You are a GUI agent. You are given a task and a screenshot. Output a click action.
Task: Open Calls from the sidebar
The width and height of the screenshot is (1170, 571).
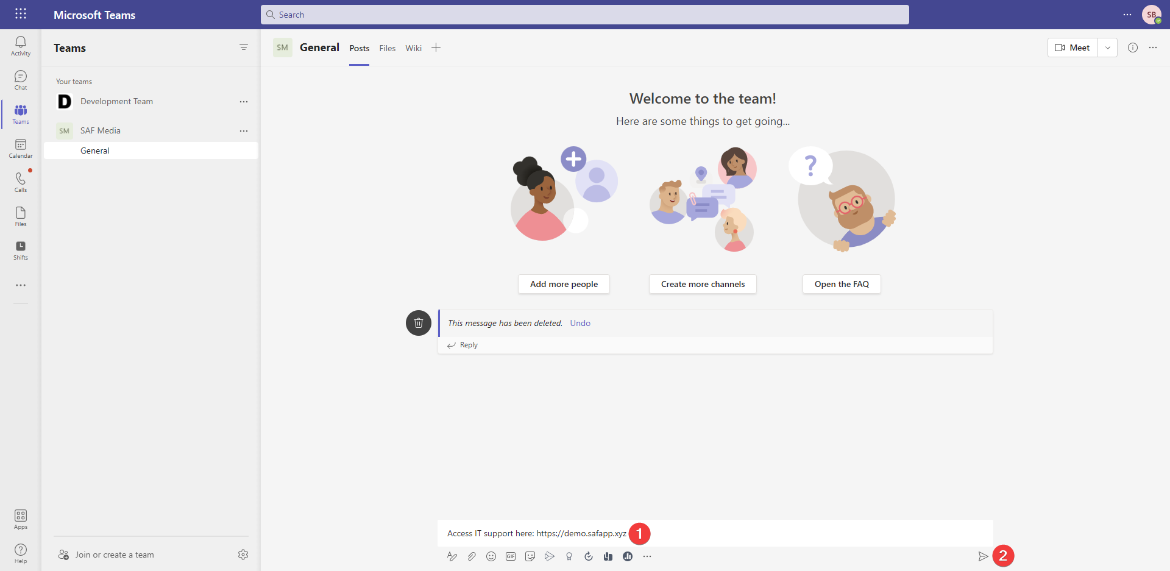21,182
